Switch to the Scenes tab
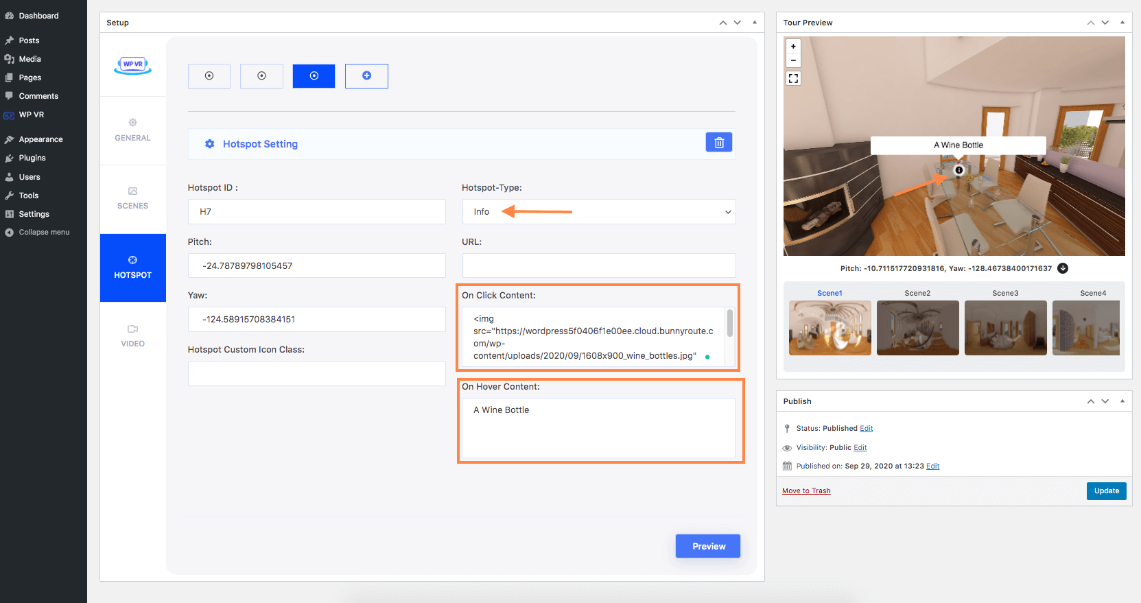This screenshot has height=603, width=1141. click(x=132, y=198)
